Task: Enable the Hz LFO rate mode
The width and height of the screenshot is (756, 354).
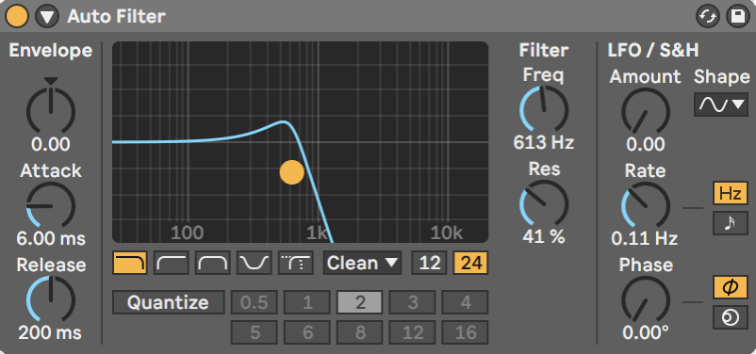Action: tap(730, 194)
